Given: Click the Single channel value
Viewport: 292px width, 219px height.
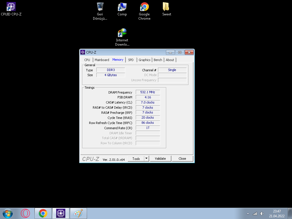Looking at the screenshot, I should pyautogui.click(x=172, y=70).
